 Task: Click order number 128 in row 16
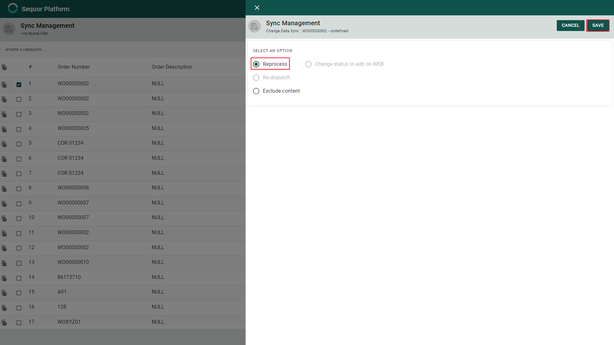click(62, 307)
